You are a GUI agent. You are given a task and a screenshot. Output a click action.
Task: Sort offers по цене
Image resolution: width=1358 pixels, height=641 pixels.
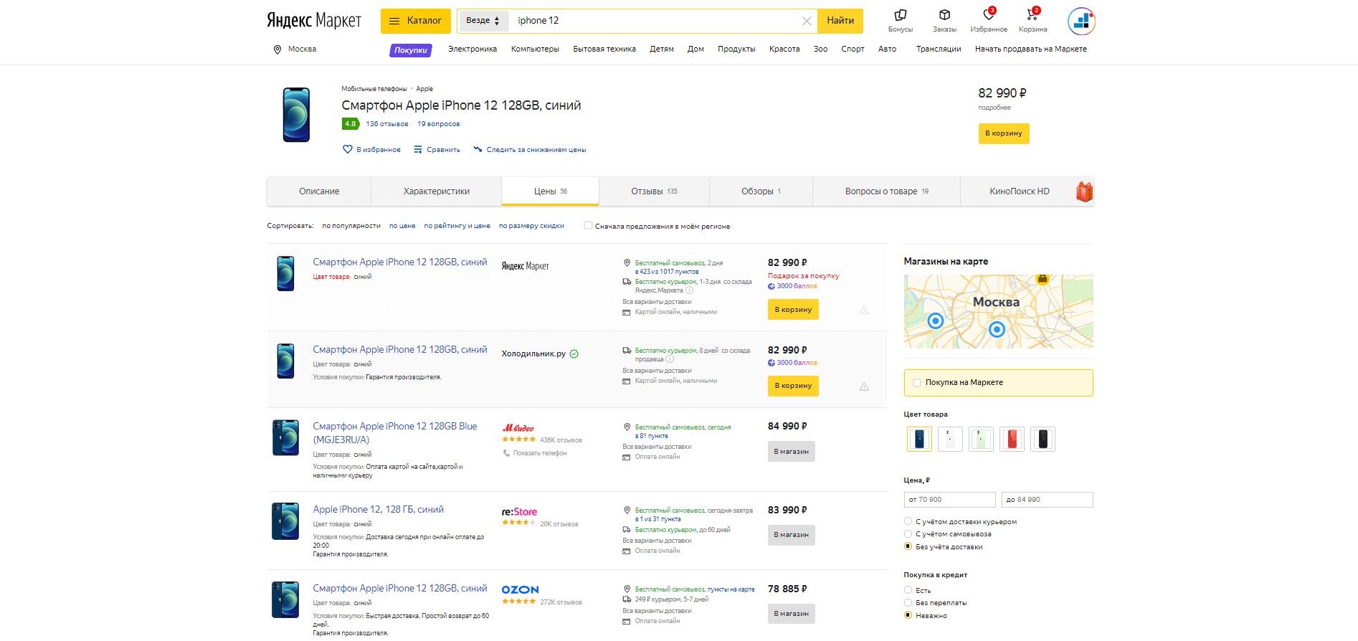[x=402, y=226]
